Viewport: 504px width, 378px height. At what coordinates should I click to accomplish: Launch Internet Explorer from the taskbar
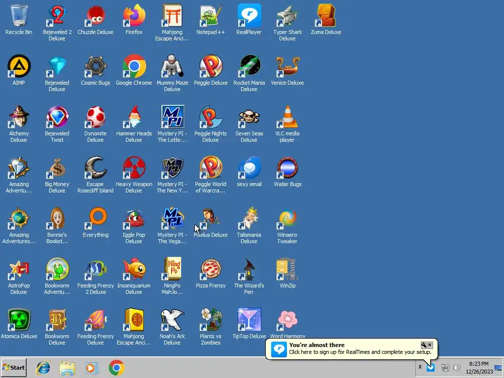click(43, 368)
